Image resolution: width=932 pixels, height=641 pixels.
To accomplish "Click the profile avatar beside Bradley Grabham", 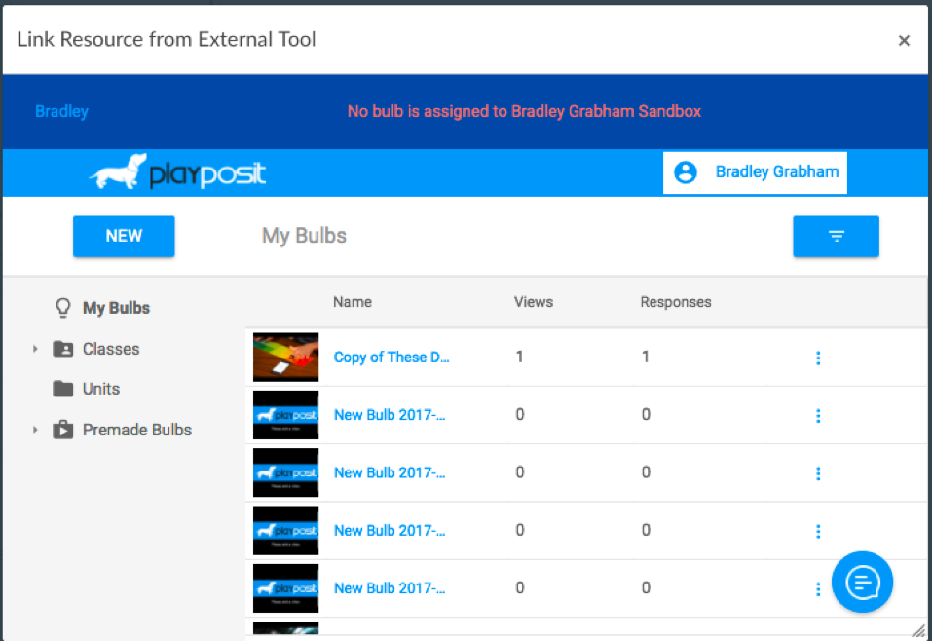I will tap(686, 171).
